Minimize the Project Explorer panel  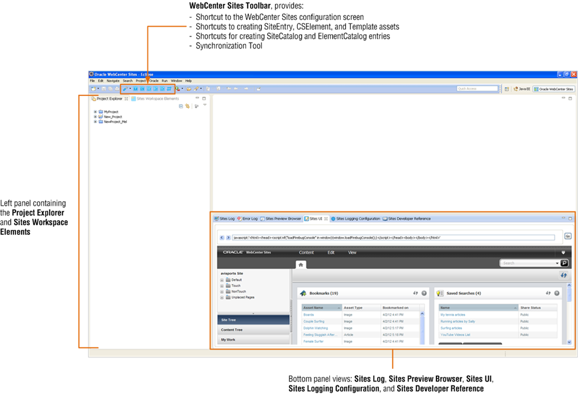(x=197, y=98)
